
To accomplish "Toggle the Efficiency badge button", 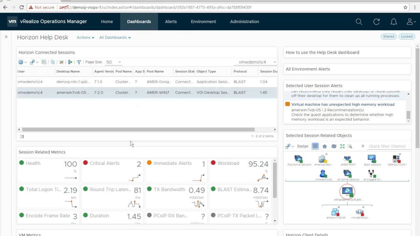I will (x=334, y=146).
